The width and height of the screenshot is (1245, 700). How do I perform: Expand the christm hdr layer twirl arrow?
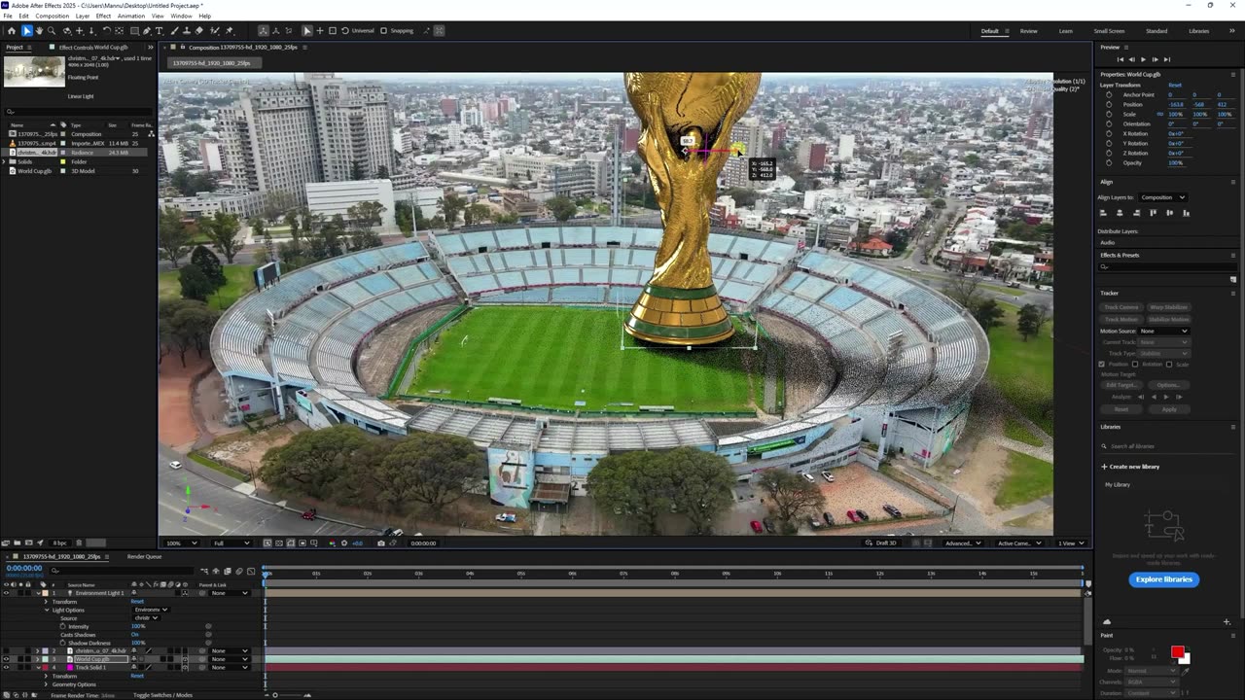(37, 650)
